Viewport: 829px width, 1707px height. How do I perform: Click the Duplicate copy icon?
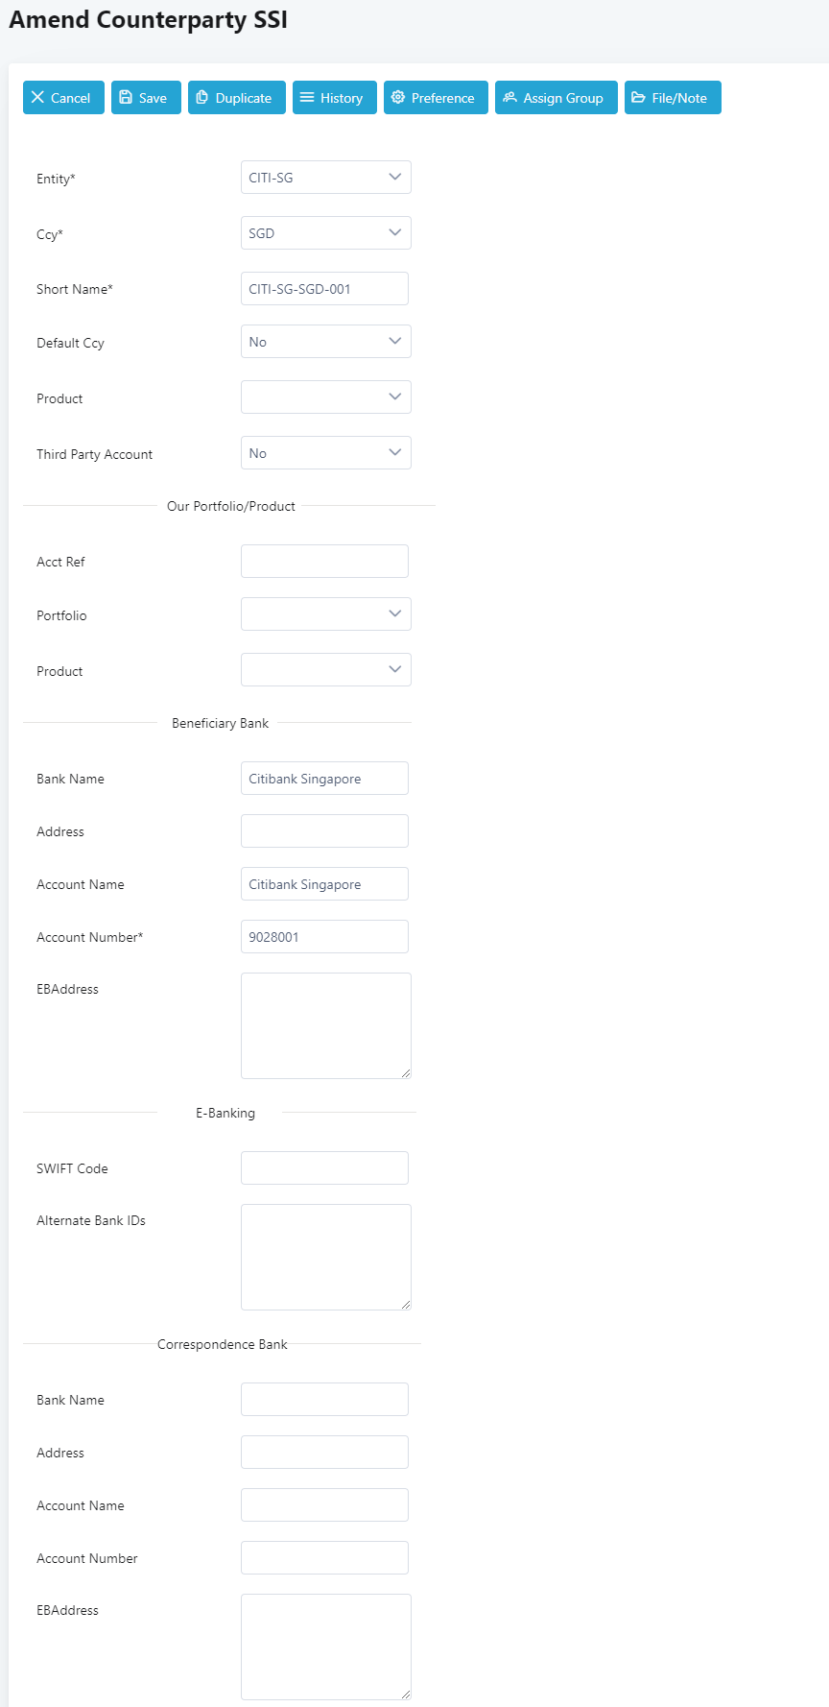tap(202, 98)
